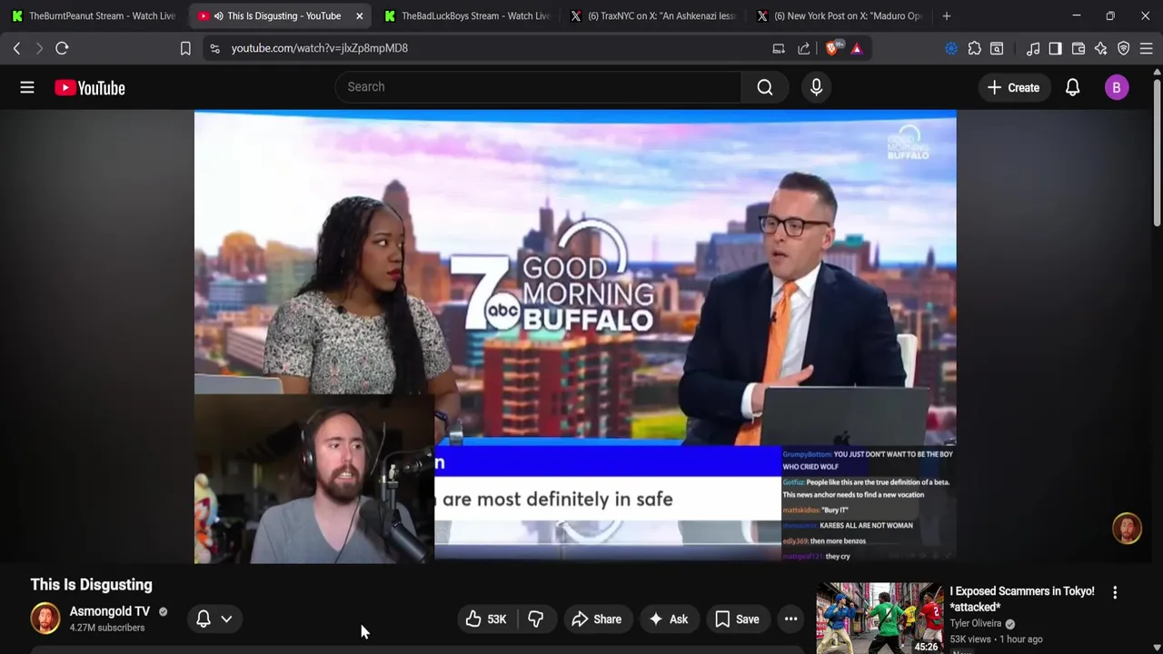Switch to TheBurntPeanut Stream tab
1163x654 pixels.
coord(94,15)
